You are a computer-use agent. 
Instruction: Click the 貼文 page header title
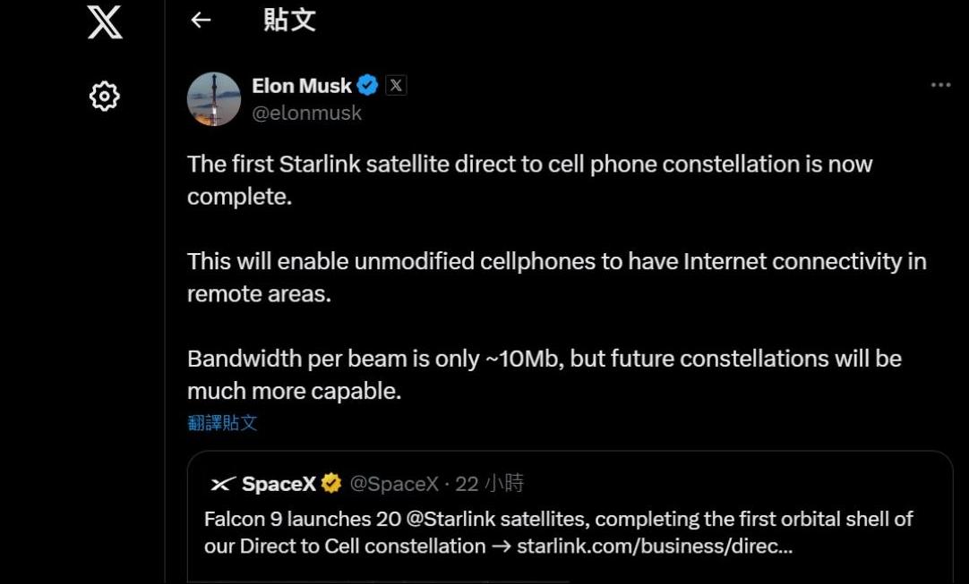tap(289, 20)
